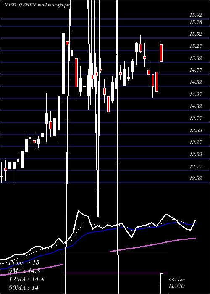Viewport: 210px width, 294px height.
Task: Click the 13.02 price axis label
Action: pos(196,154)
